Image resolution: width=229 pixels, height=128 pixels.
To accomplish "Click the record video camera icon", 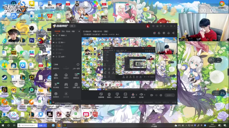I will tap(152, 95).
